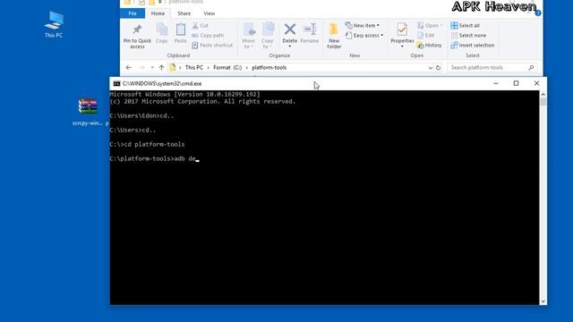Image resolution: width=573 pixels, height=322 pixels.
Task: Click Paste shortcut in the ribbon
Action: [x=212, y=46]
